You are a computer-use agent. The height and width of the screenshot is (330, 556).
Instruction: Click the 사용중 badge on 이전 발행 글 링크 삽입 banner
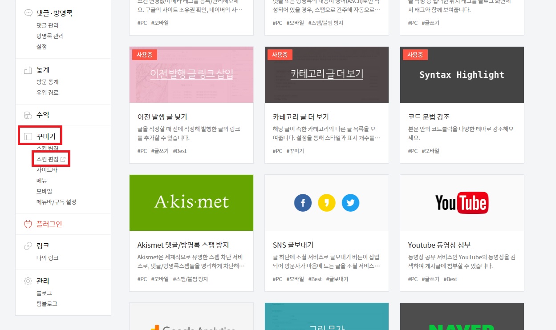pos(144,55)
